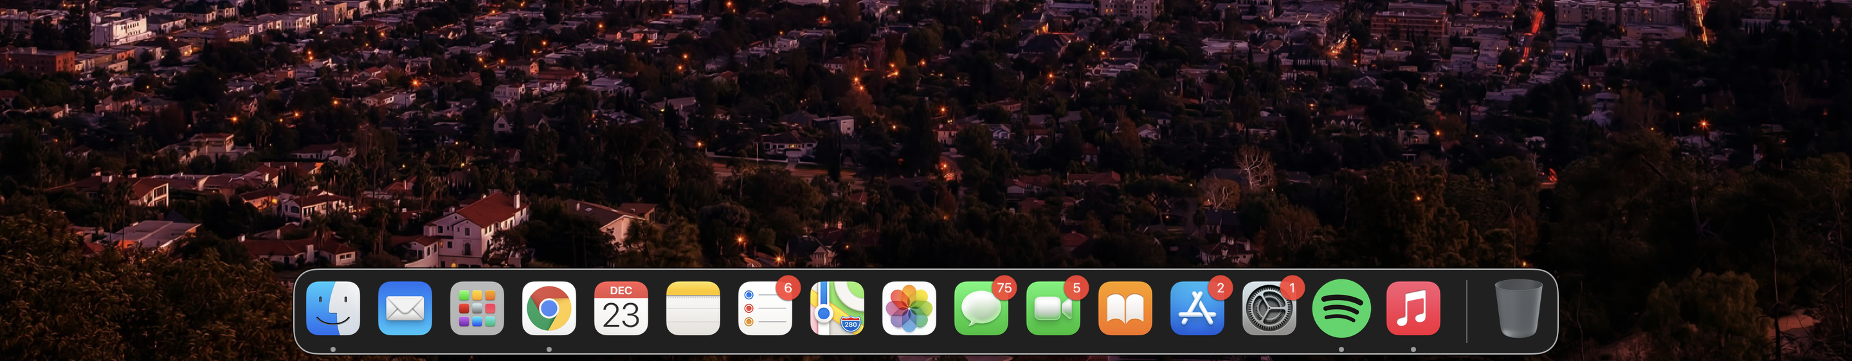Open App Store with 2 updates

[1197, 308]
